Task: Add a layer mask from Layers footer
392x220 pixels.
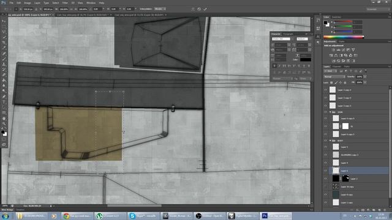Action: (363, 210)
